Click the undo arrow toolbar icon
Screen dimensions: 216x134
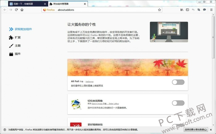point(193,10)
